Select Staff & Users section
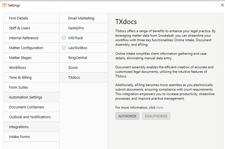Image resolution: width=225 pixels, height=149 pixels. pos(31,28)
